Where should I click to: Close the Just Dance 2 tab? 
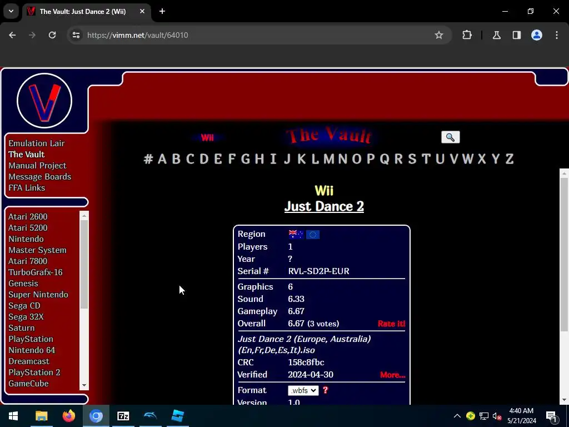coord(142,11)
